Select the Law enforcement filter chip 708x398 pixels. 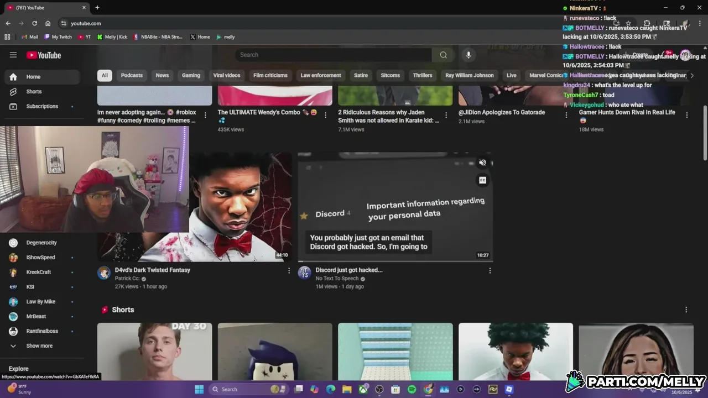[321, 75]
